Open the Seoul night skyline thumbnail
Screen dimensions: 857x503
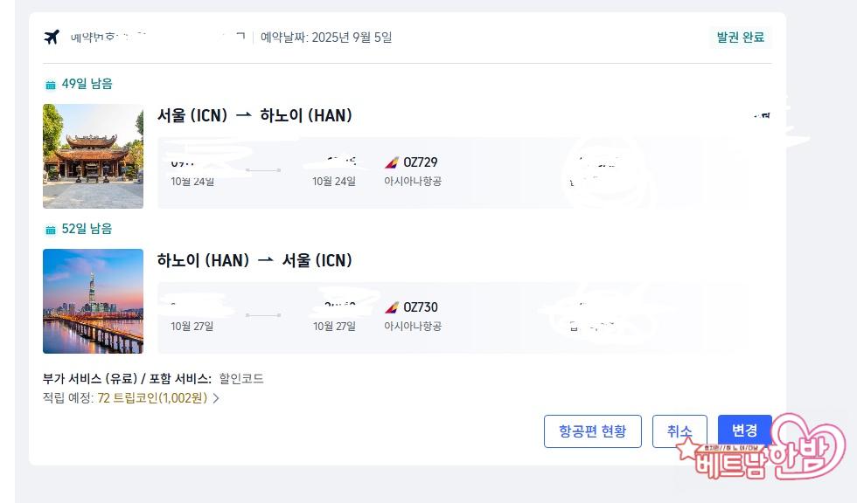click(93, 301)
